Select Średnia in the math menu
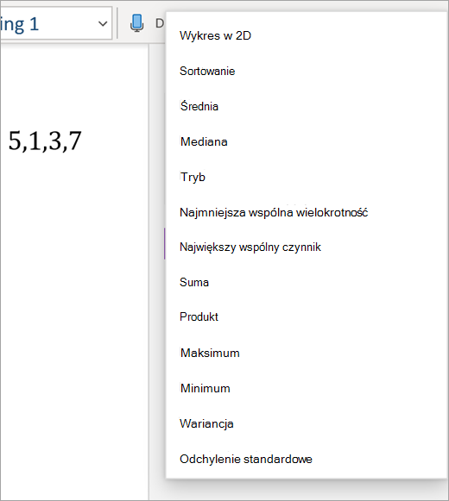The image size is (449, 501). coord(199,106)
